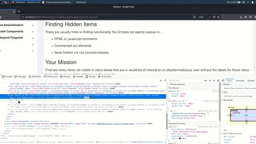Open Firefox reader view icon

point(194,17)
